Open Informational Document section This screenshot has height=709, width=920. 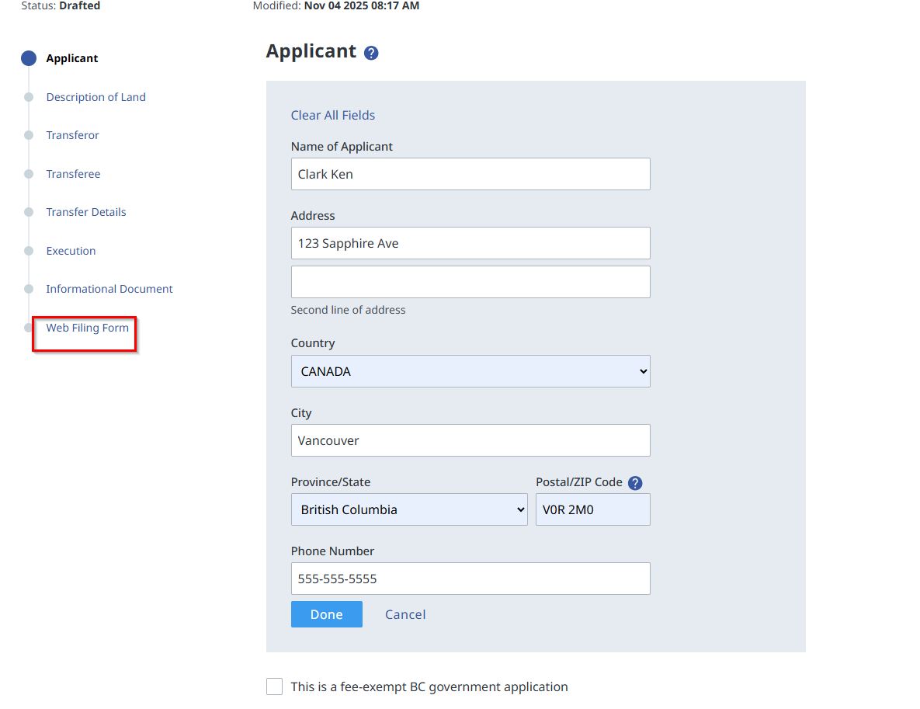click(x=109, y=289)
